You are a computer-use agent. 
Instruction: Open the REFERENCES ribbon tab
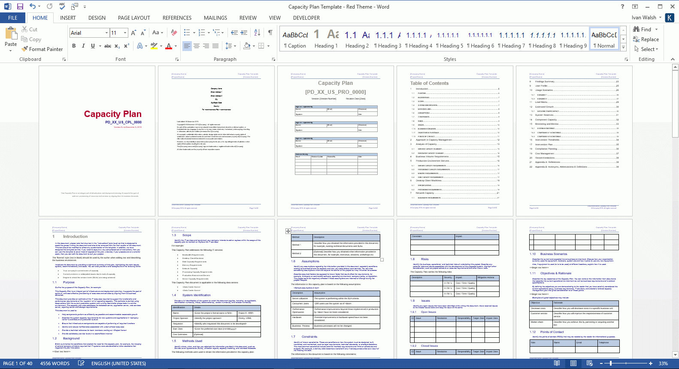(x=177, y=18)
